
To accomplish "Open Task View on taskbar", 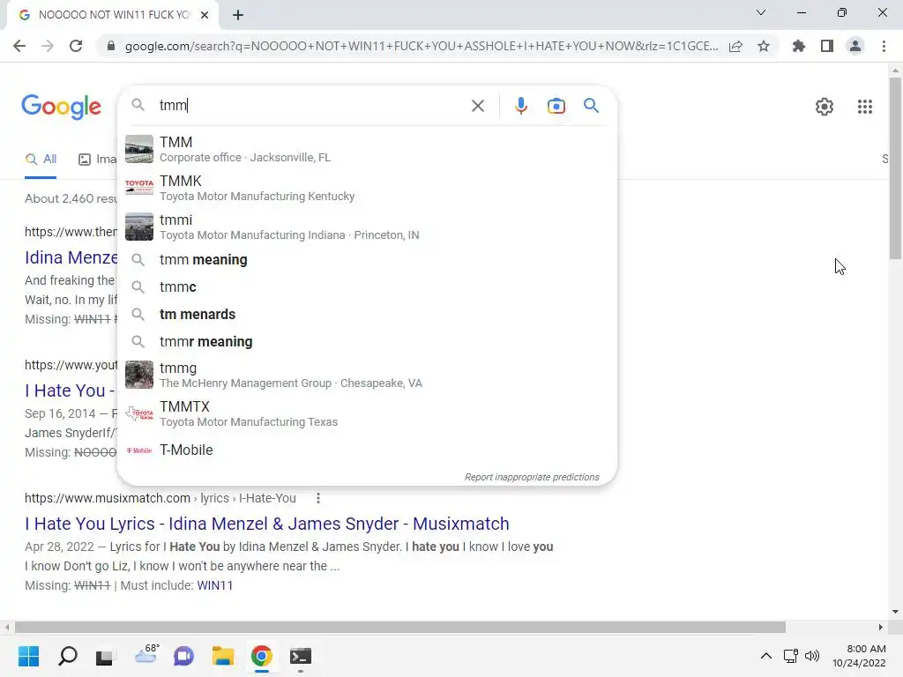I will [x=104, y=656].
